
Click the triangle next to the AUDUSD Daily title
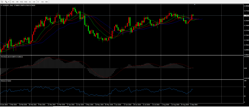click(1, 5)
